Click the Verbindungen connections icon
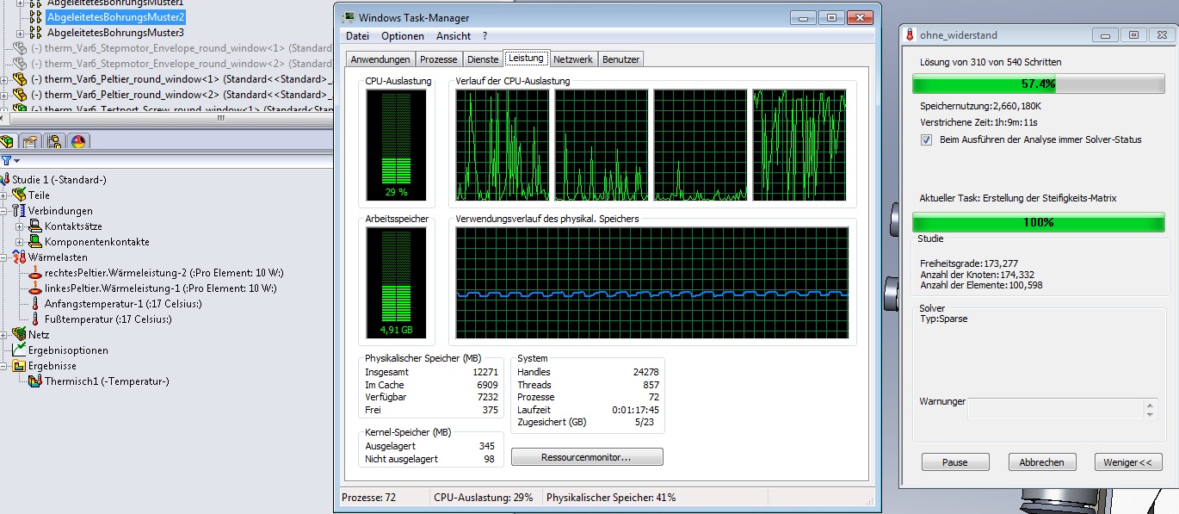 click(x=20, y=211)
